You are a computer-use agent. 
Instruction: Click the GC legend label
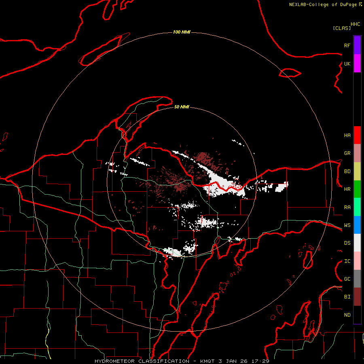point(347,279)
